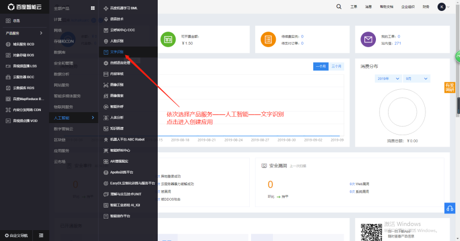Image resolution: width=460 pixels, height=241 pixels.
Task: Open the K account avatar dropdown
Action: tap(443, 7)
